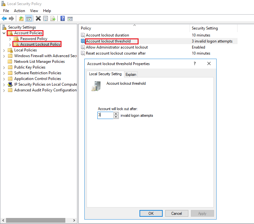The image size is (254, 224).
Task: Click the Policy column header
Action: pyautogui.click(x=134, y=28)
